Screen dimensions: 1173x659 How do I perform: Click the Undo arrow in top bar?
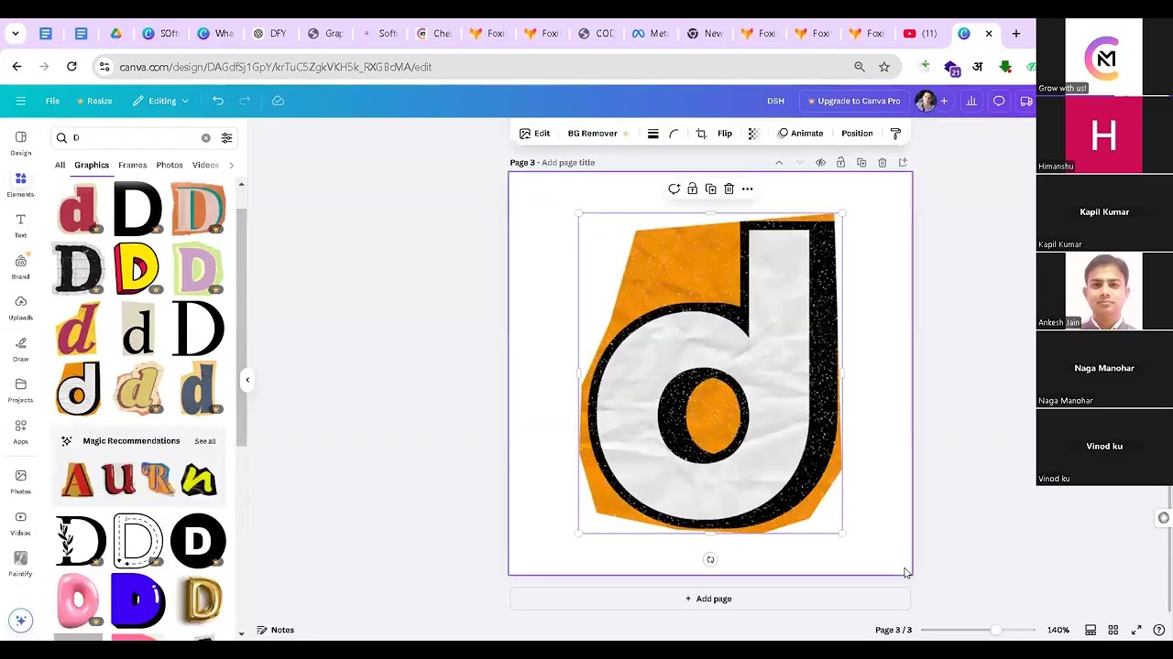tap(218, 101)
